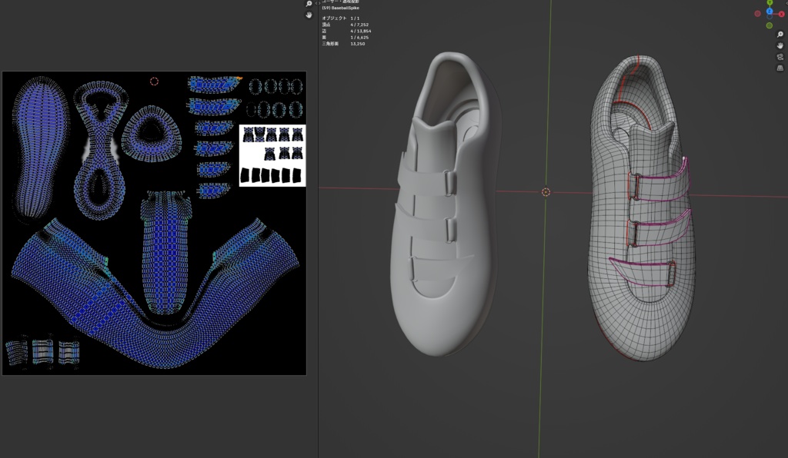Click the 3D cursor at the world origin
Image resolution: width=788 pixels, height=458 pixels.
coord(546,191)
